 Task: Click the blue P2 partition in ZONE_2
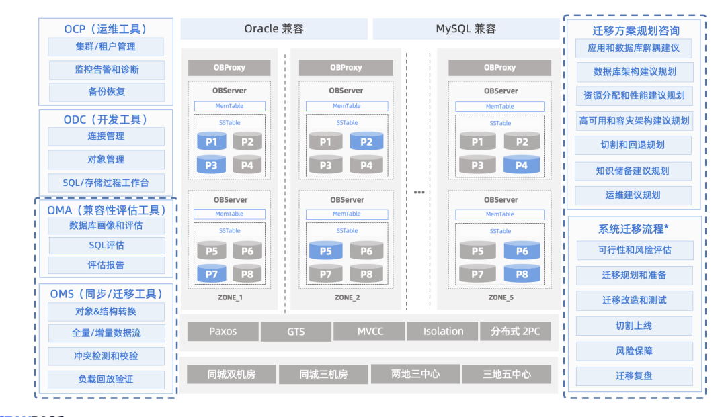point(366,141)
